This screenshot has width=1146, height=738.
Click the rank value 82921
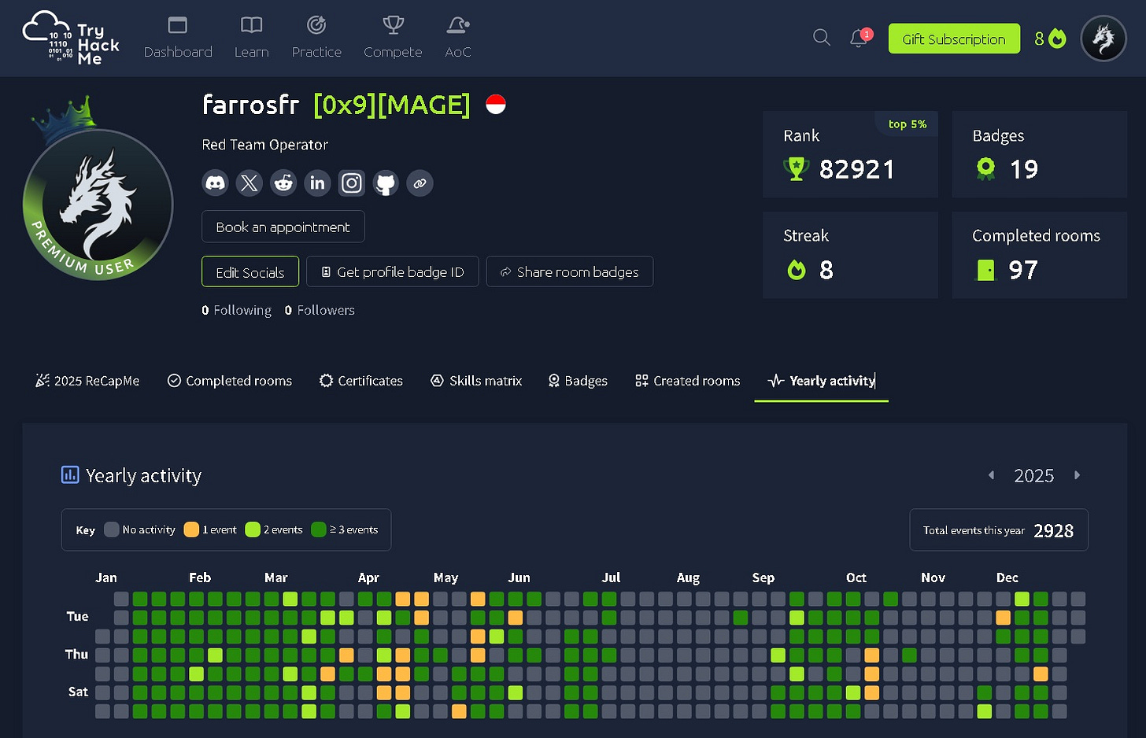point(857,169)
